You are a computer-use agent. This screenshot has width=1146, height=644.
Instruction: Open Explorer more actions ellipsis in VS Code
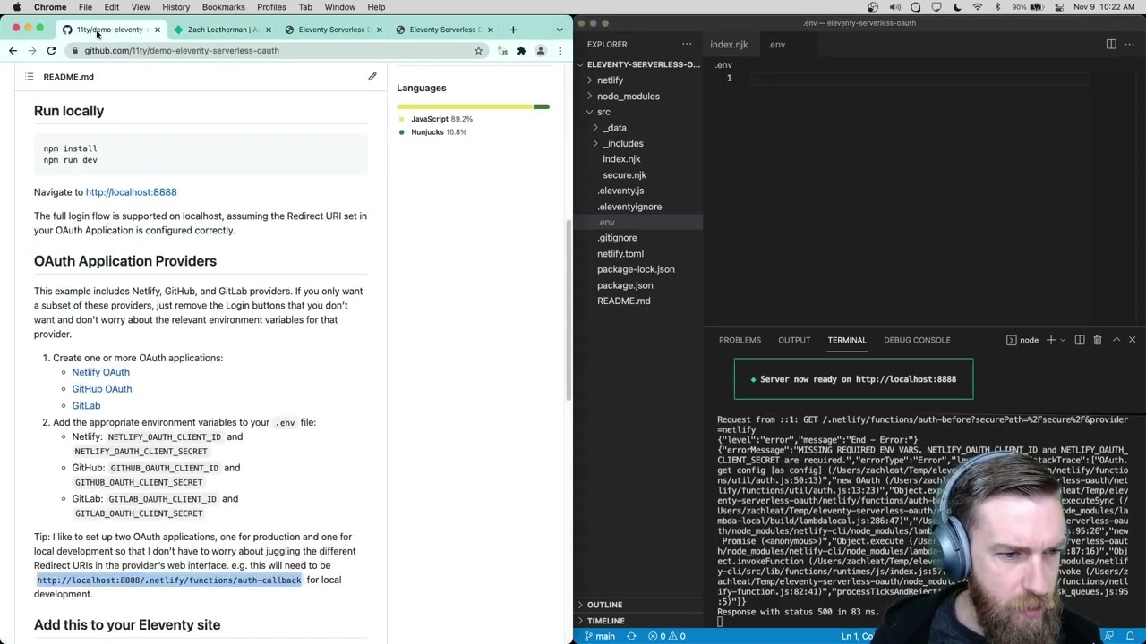[x=687, y=44]
